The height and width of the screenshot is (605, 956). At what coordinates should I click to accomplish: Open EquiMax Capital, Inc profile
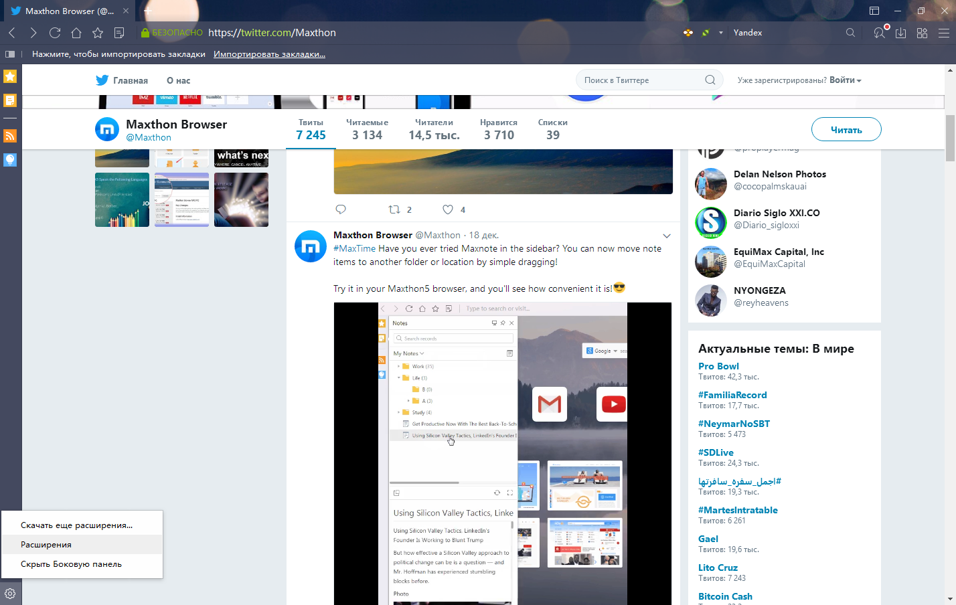point(779,252)
